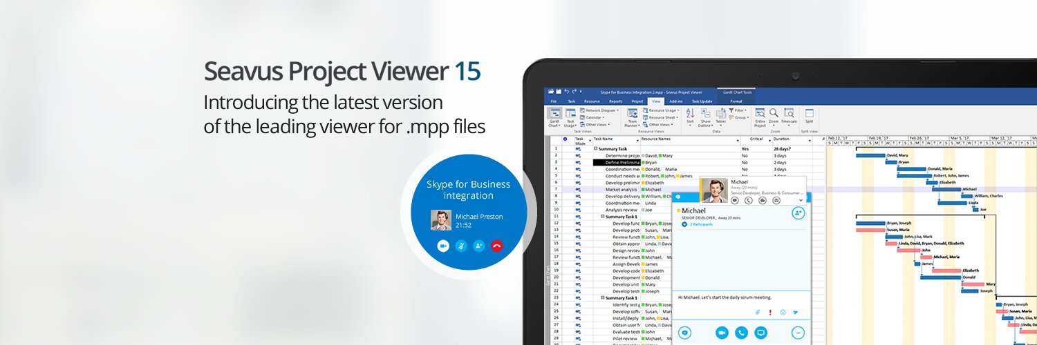Open the Group dropdown
1037x345 pixels.
739,117
